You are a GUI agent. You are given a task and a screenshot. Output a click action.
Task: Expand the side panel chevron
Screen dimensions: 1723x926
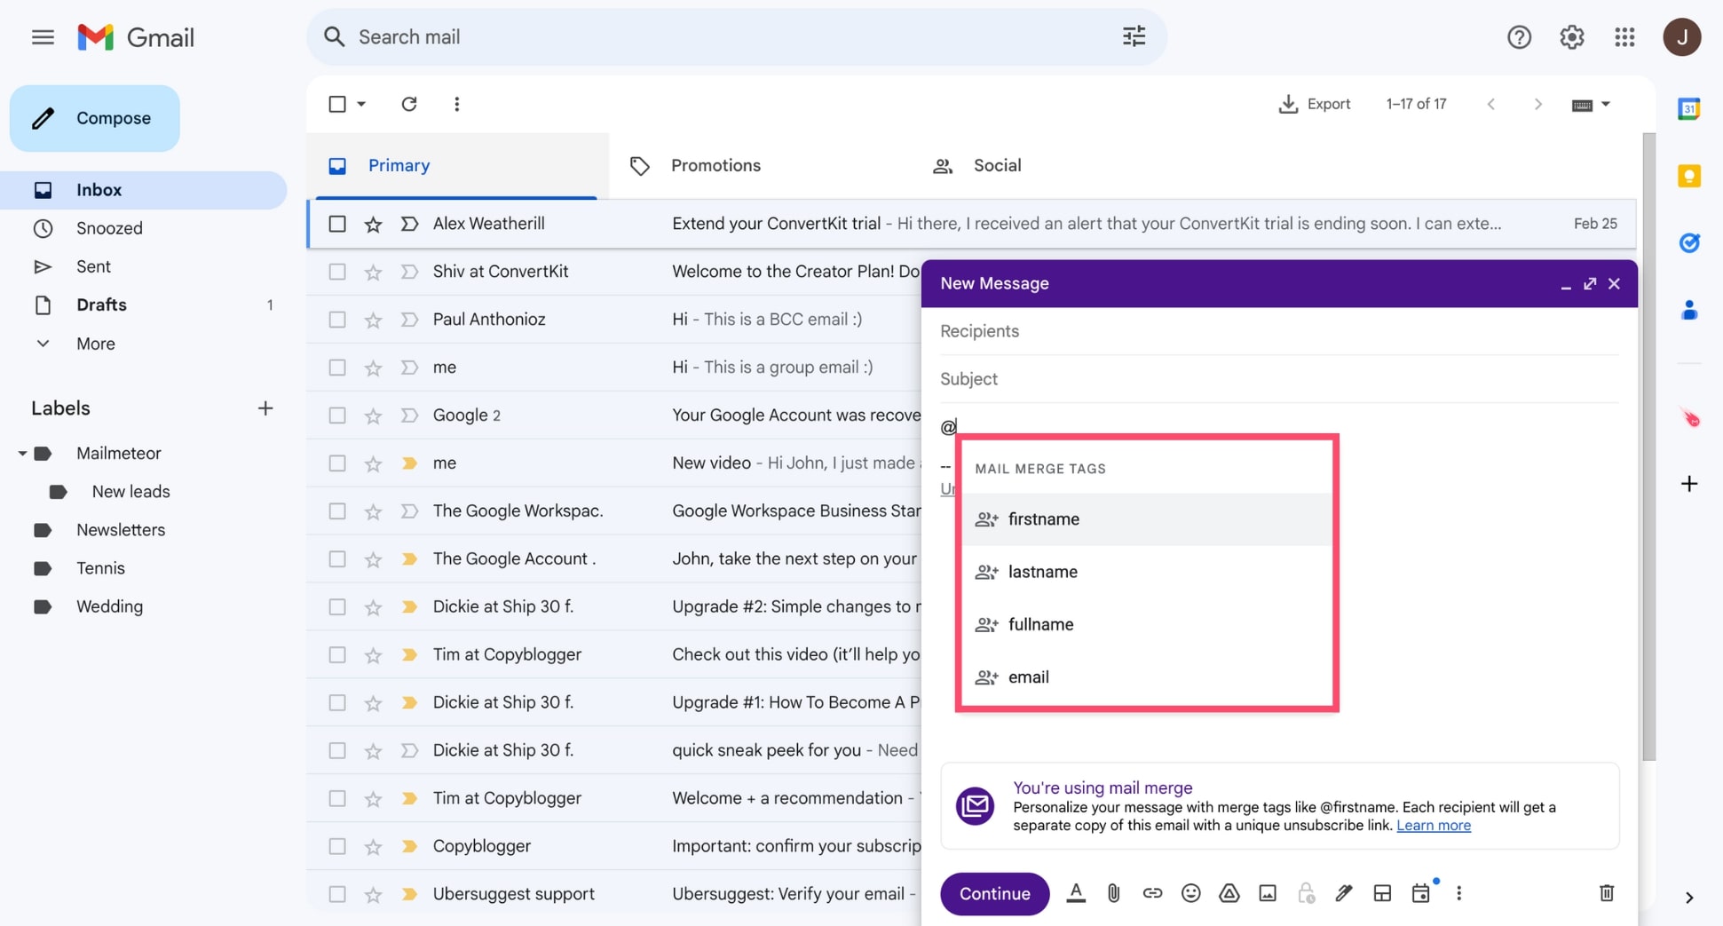1688,898
